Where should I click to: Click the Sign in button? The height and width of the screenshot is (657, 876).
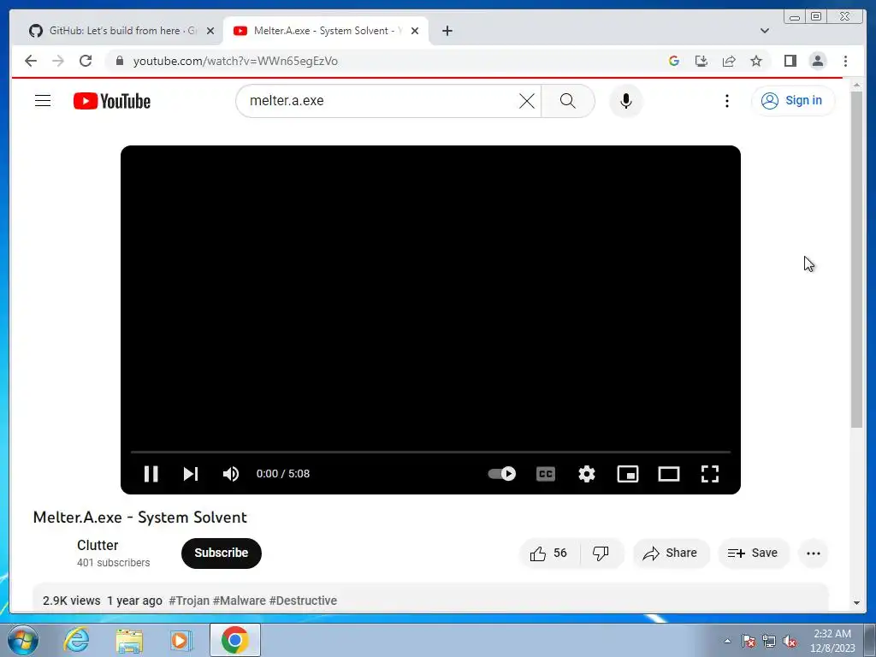[793, 101]
